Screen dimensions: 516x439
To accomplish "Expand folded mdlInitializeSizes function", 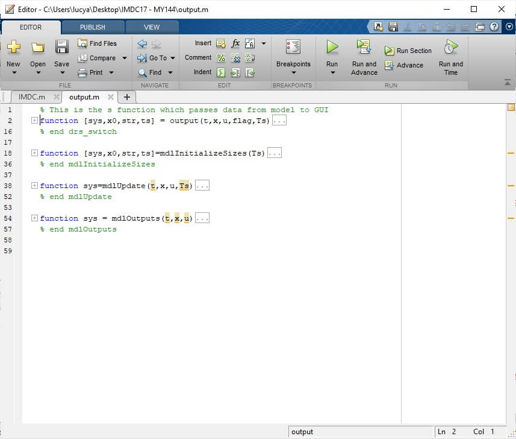I will pos(34,153).
